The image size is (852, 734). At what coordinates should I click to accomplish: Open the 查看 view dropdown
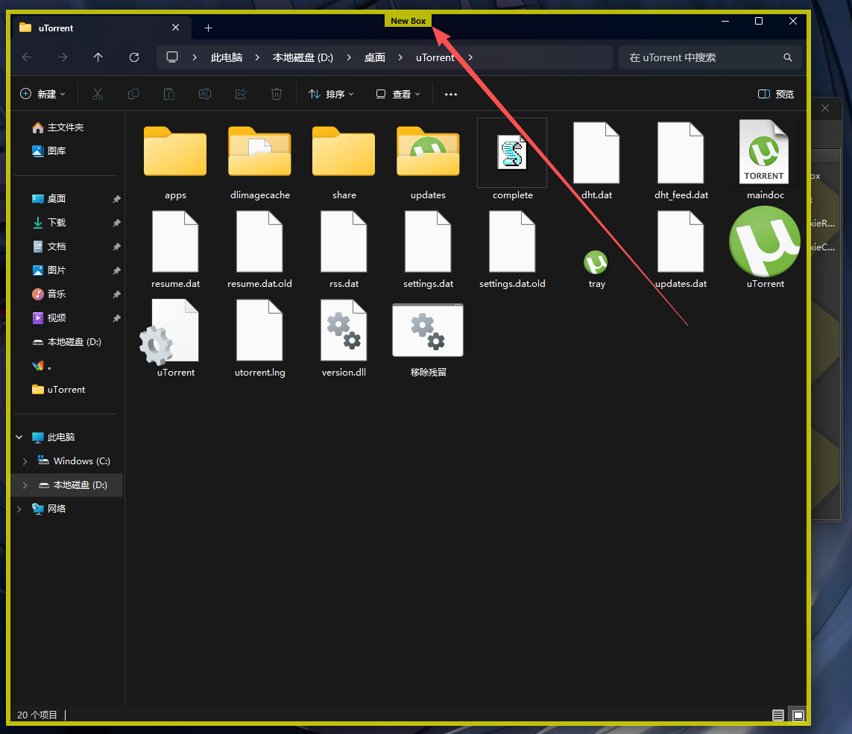pos(398,94)
